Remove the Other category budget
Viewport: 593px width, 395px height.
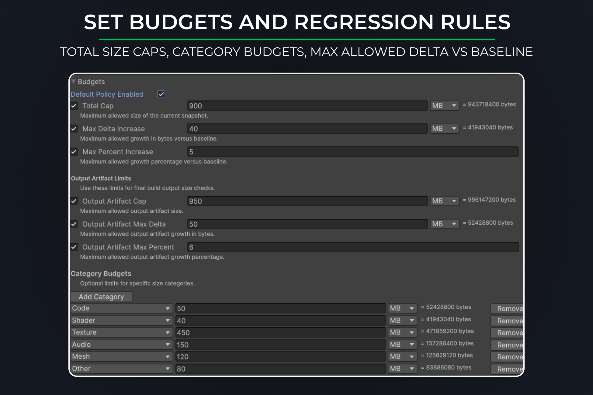tap(508, 369)
